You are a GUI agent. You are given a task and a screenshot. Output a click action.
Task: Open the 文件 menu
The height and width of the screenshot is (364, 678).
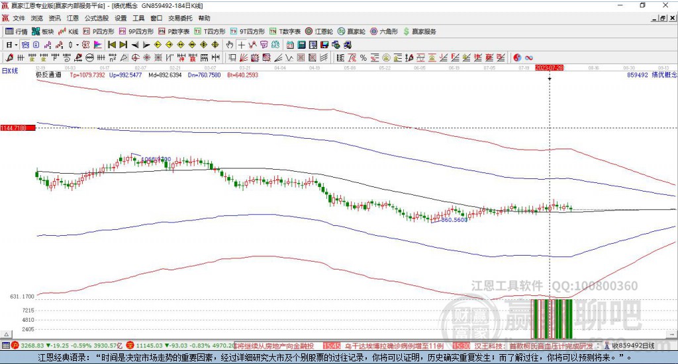19,18
